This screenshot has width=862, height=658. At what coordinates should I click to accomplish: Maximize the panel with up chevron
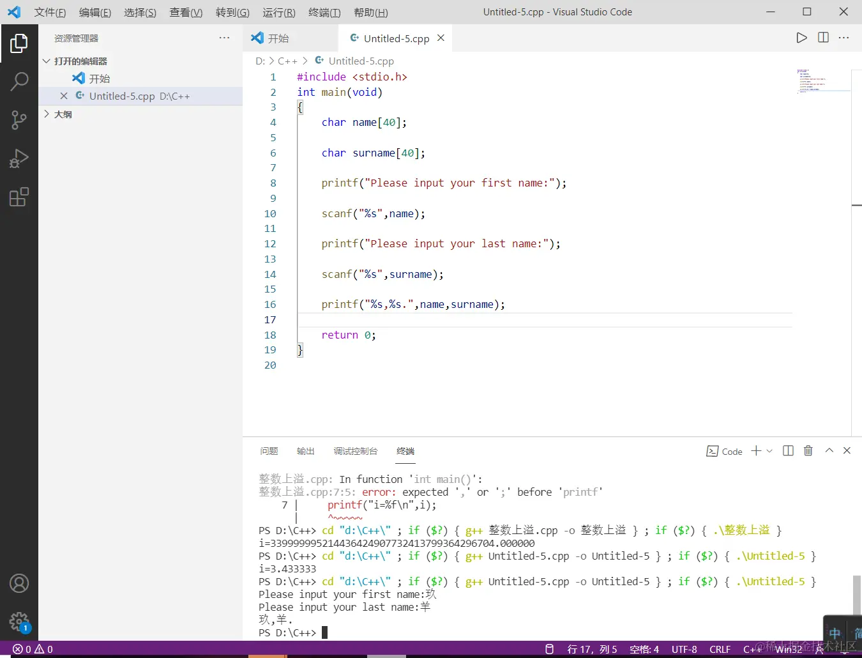829,450
